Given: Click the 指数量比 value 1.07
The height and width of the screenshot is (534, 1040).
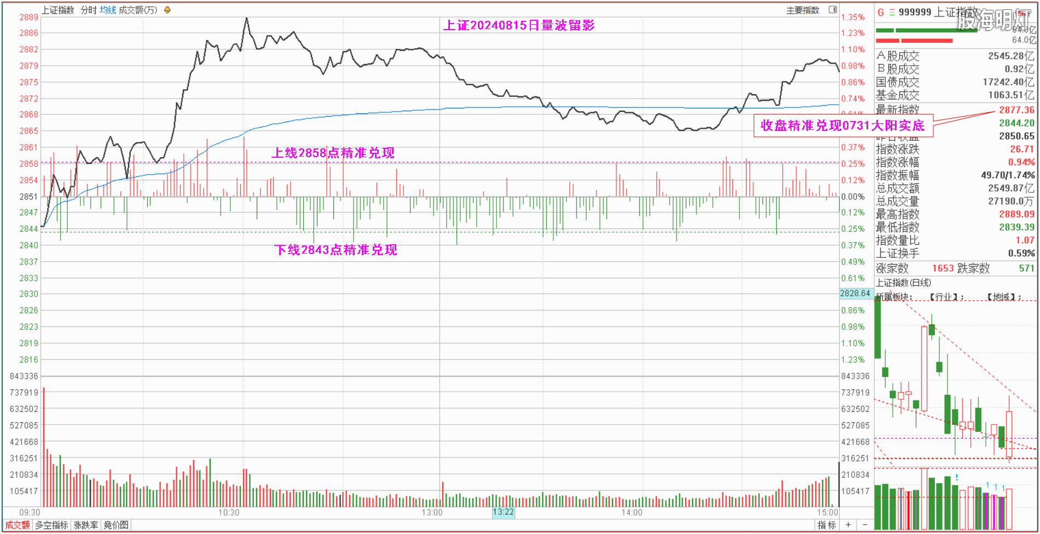Looking at the screenshot, I should click(x=1025, y=240).
